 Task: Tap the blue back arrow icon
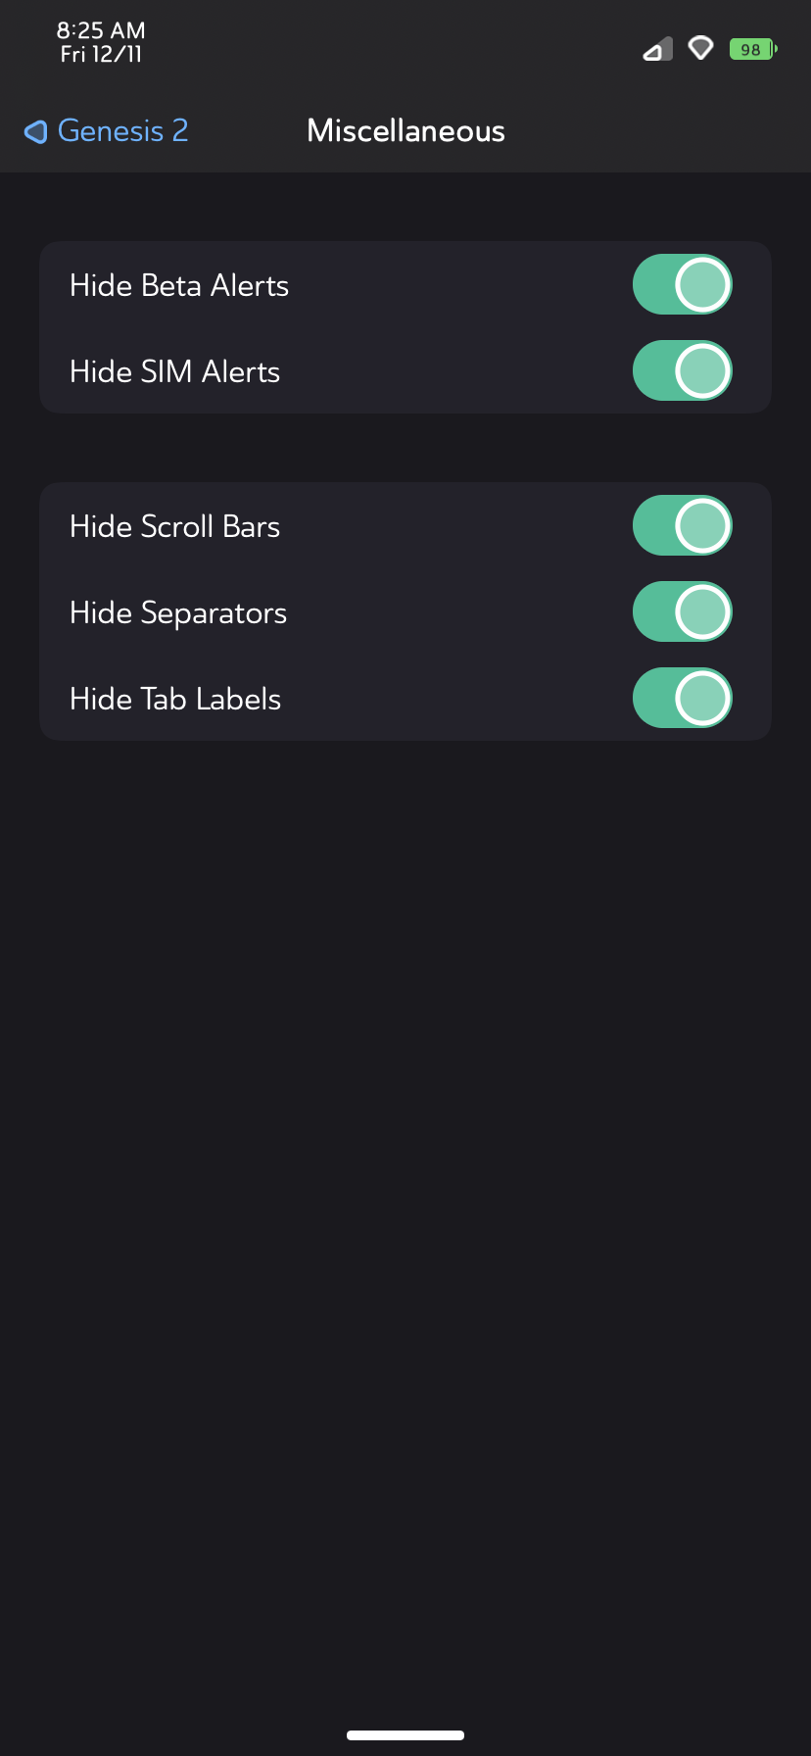pos(36,131)
